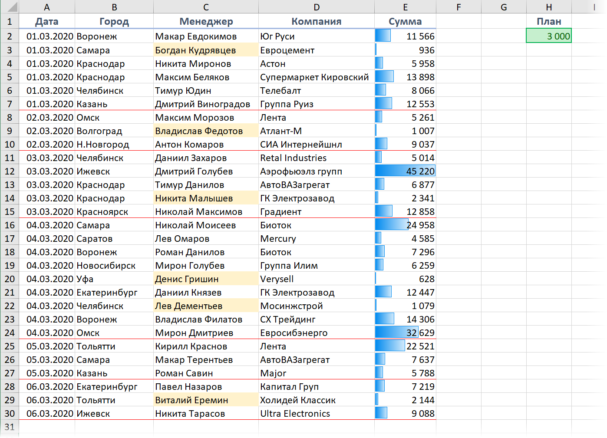Select company cell Mercury
Image resolution: width=607 pixels, height=438 pixels.
pyautogui.click(x=317, y=238)
